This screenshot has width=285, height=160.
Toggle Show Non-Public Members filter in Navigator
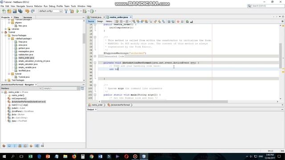[20, 146]
